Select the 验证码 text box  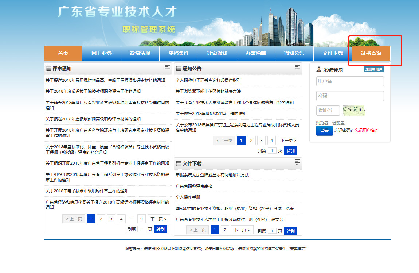point(328,111)
